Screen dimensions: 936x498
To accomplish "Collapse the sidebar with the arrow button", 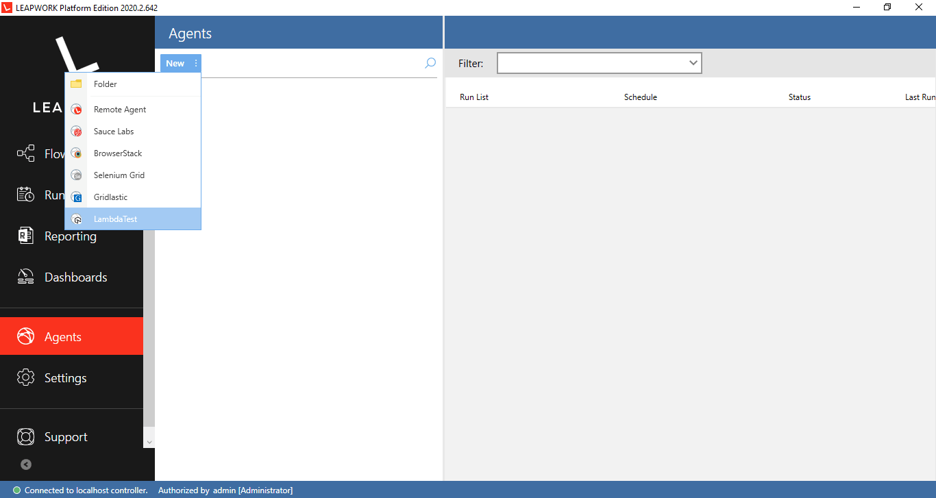I will point(26,464).
